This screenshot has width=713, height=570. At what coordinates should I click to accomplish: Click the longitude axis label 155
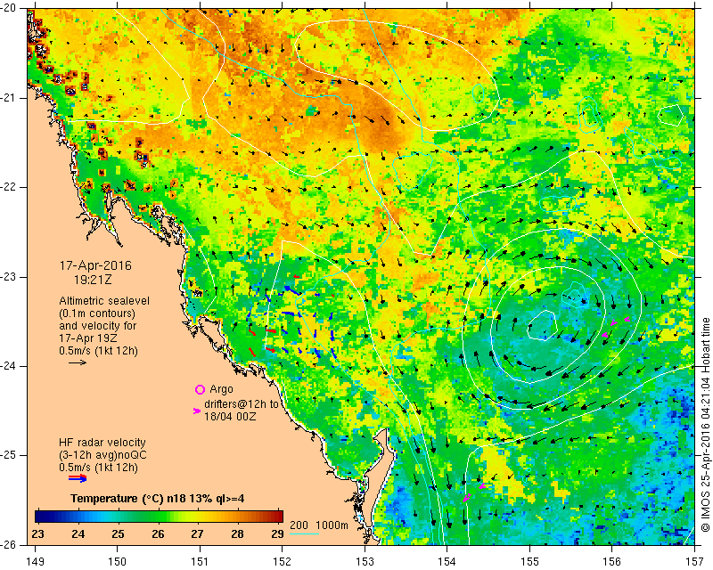coord(529,563)
